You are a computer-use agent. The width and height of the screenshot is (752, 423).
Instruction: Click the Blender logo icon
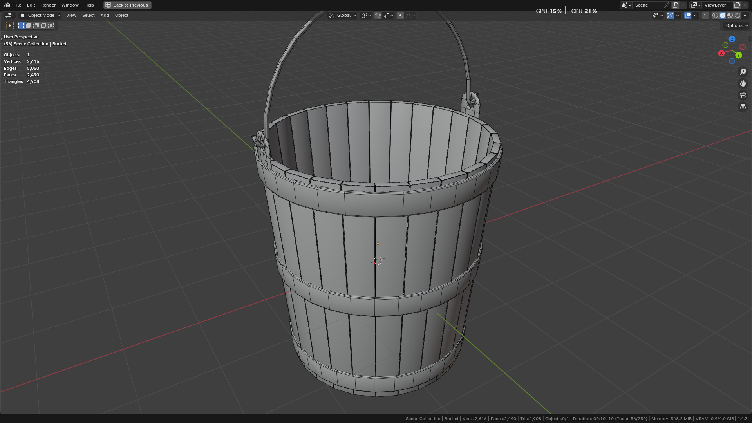click(x=7, y=5)
